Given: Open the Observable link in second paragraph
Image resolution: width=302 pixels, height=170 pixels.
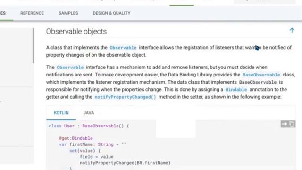Looking at the screenshot, I should [70, 68].
